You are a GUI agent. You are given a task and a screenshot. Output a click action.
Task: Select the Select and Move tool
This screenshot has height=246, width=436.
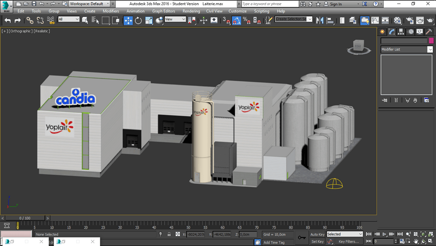coord(128,20)
